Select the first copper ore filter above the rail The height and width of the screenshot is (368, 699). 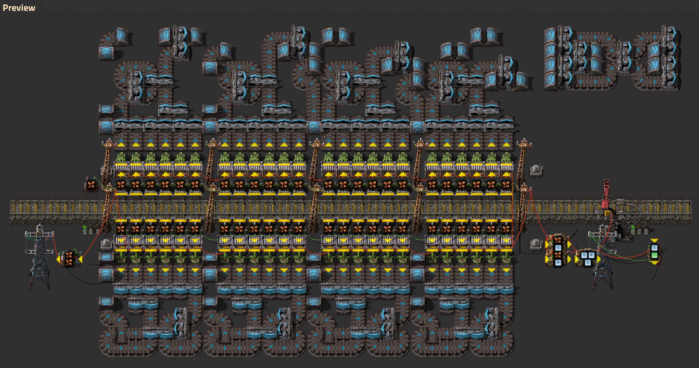pos(121,185)
